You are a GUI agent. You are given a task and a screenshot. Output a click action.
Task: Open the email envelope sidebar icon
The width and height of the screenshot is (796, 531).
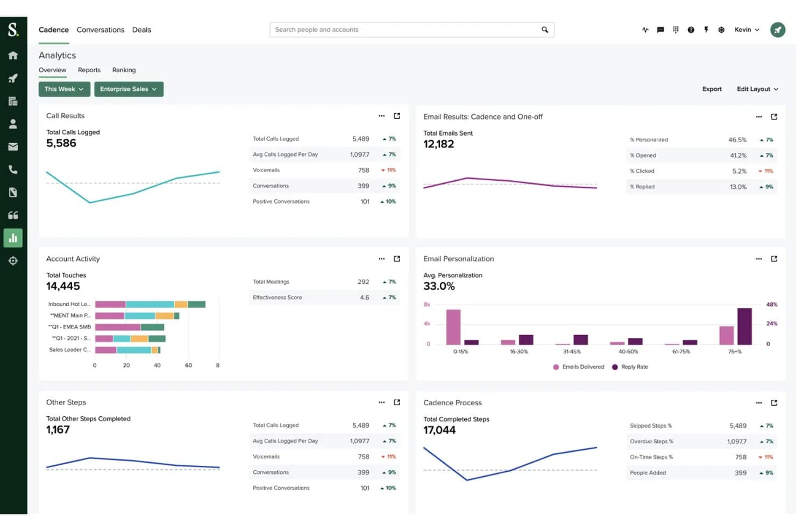(13, 147)
